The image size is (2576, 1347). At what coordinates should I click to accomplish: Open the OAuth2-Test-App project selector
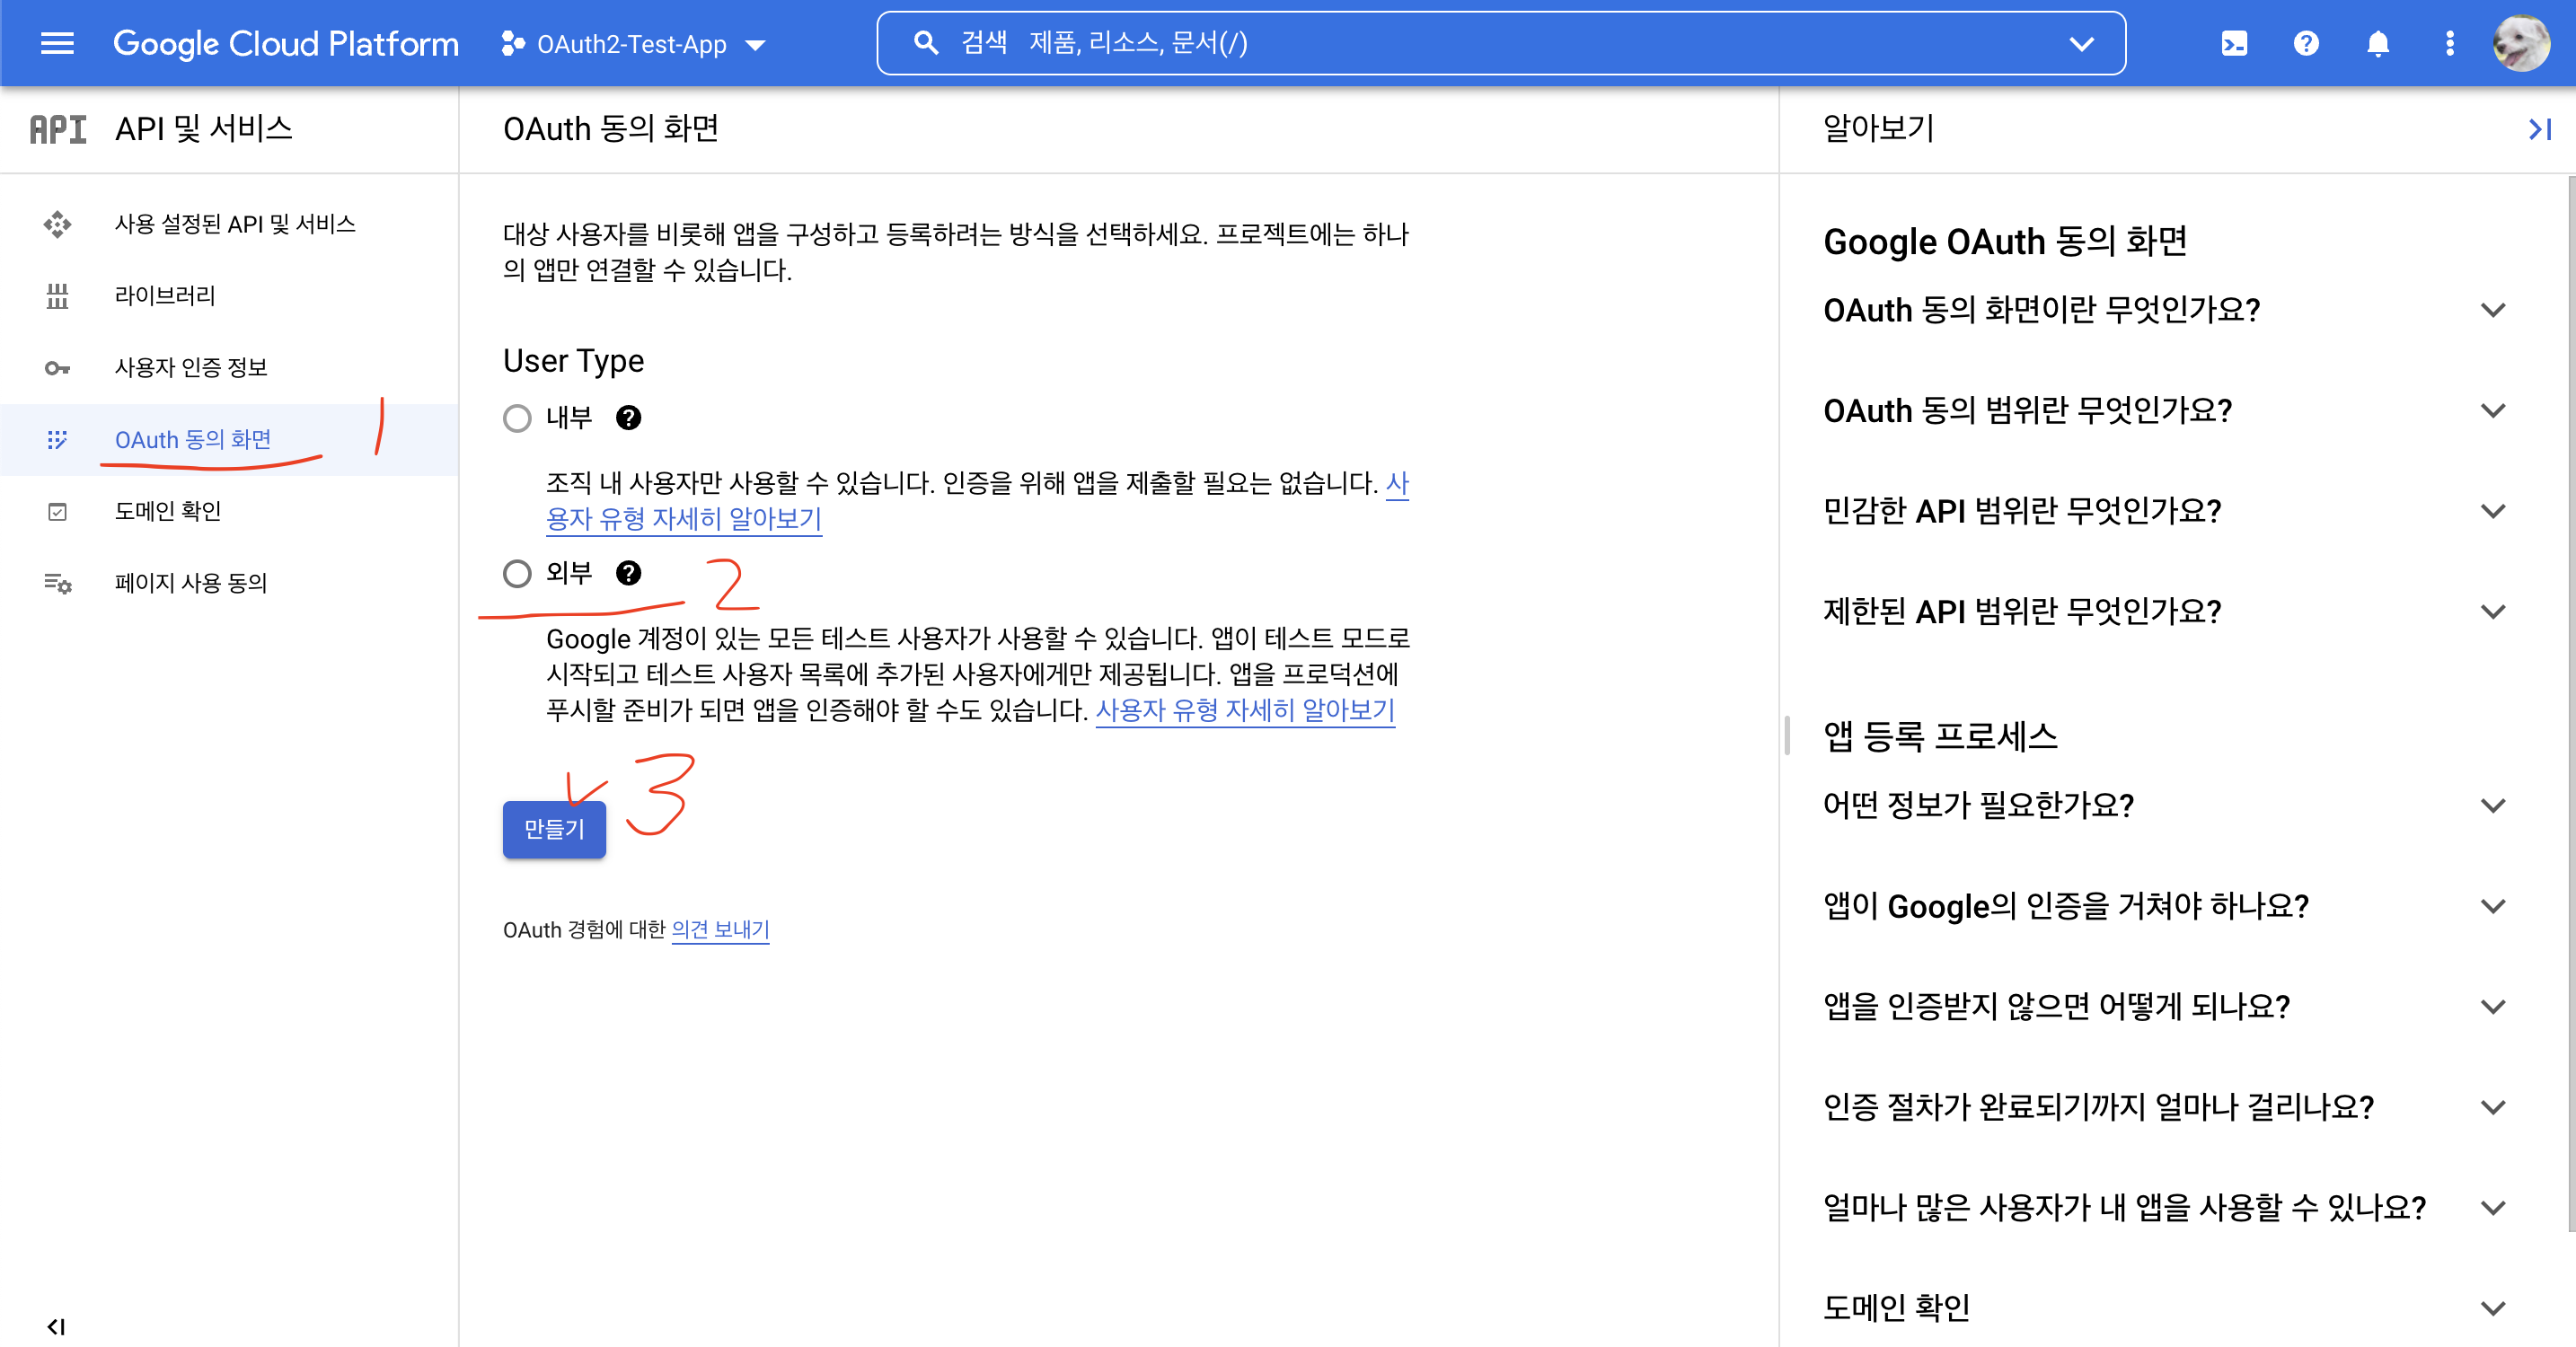[x=634, y=44]
